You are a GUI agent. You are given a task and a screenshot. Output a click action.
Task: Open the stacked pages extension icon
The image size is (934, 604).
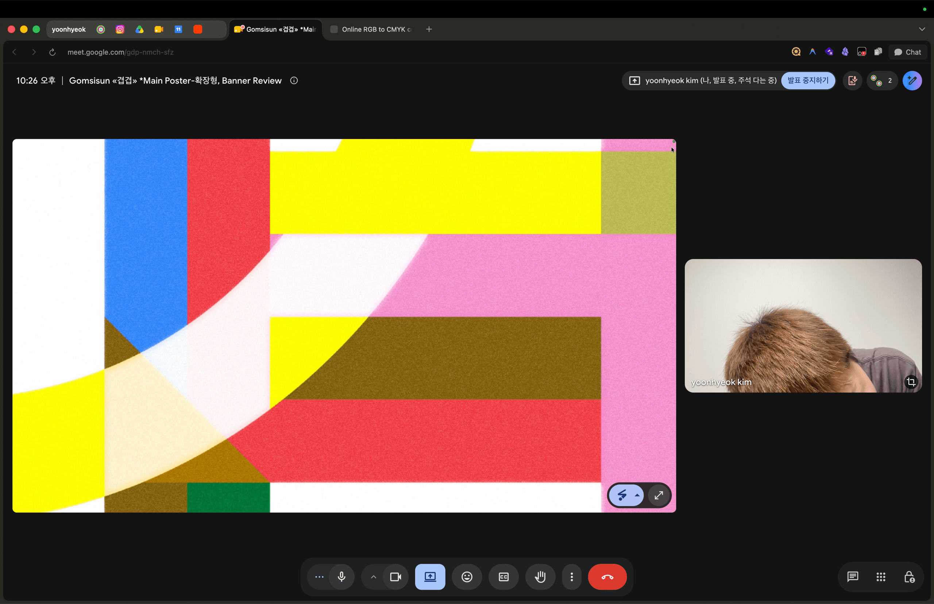point(878,52)
